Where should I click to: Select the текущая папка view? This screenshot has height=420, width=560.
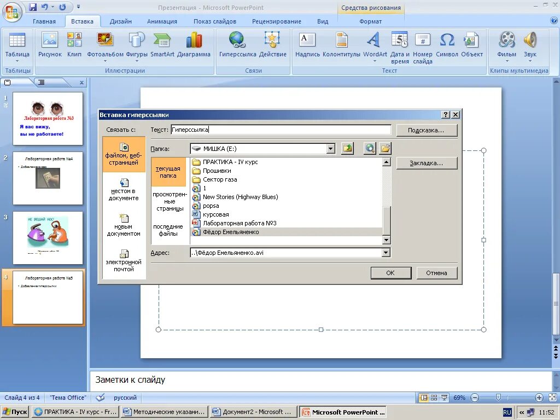(x=168, y=172)
